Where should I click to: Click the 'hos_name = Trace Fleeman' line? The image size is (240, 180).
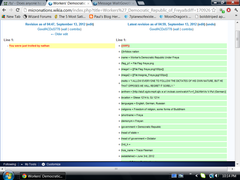pyautogui.click(x=174, y=150)
